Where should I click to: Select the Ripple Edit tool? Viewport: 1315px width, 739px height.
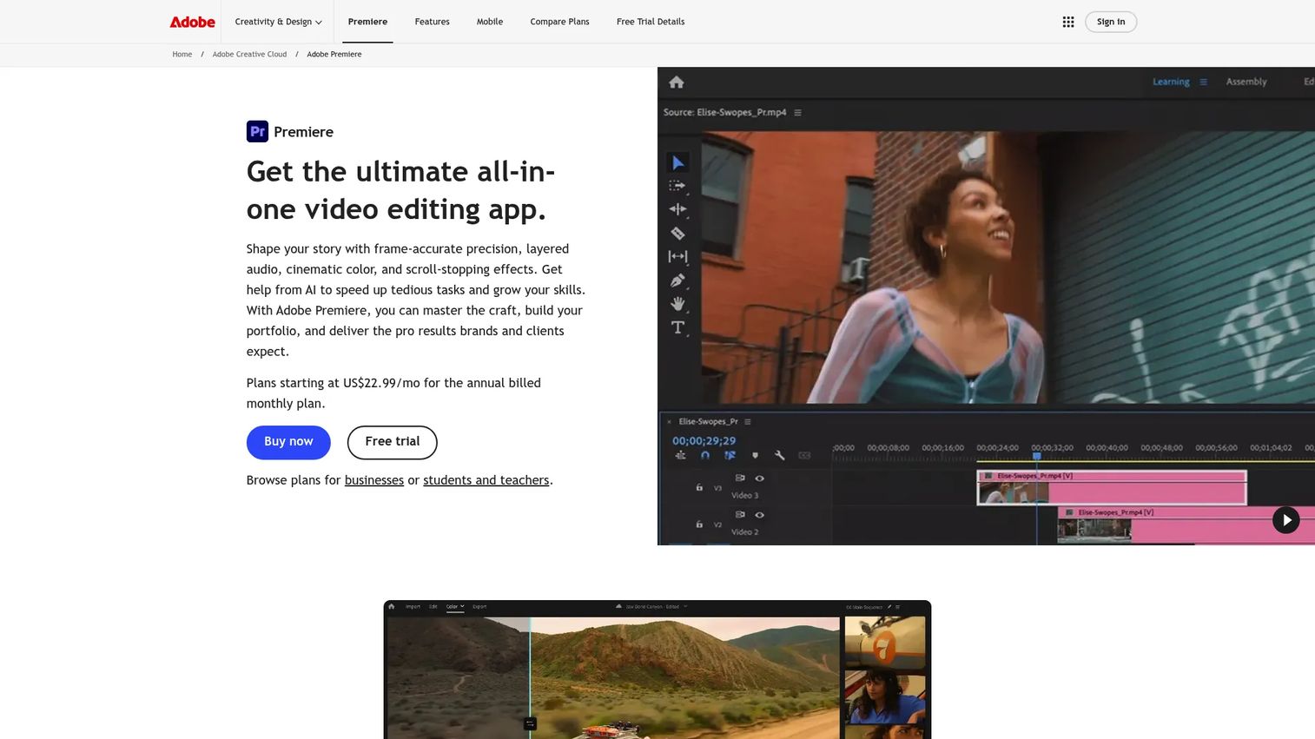coord(677,209)
